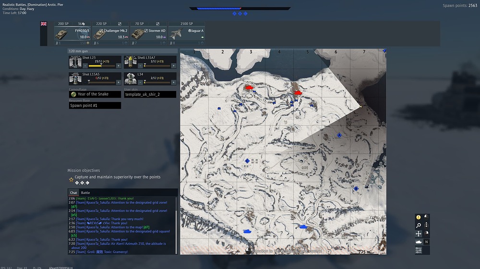Select the right blue spawn tank marker
Viewport: 480px width, 269px height.
[303, 226]
